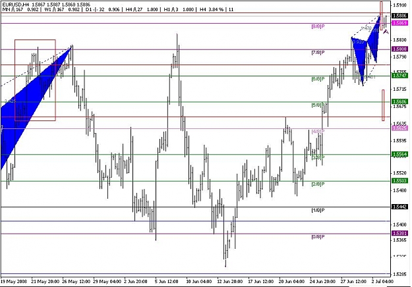This screenshot has width=412, height=287.
Task: Select the [2/8]P Murrey level label
Action: [x=318, y=184]
